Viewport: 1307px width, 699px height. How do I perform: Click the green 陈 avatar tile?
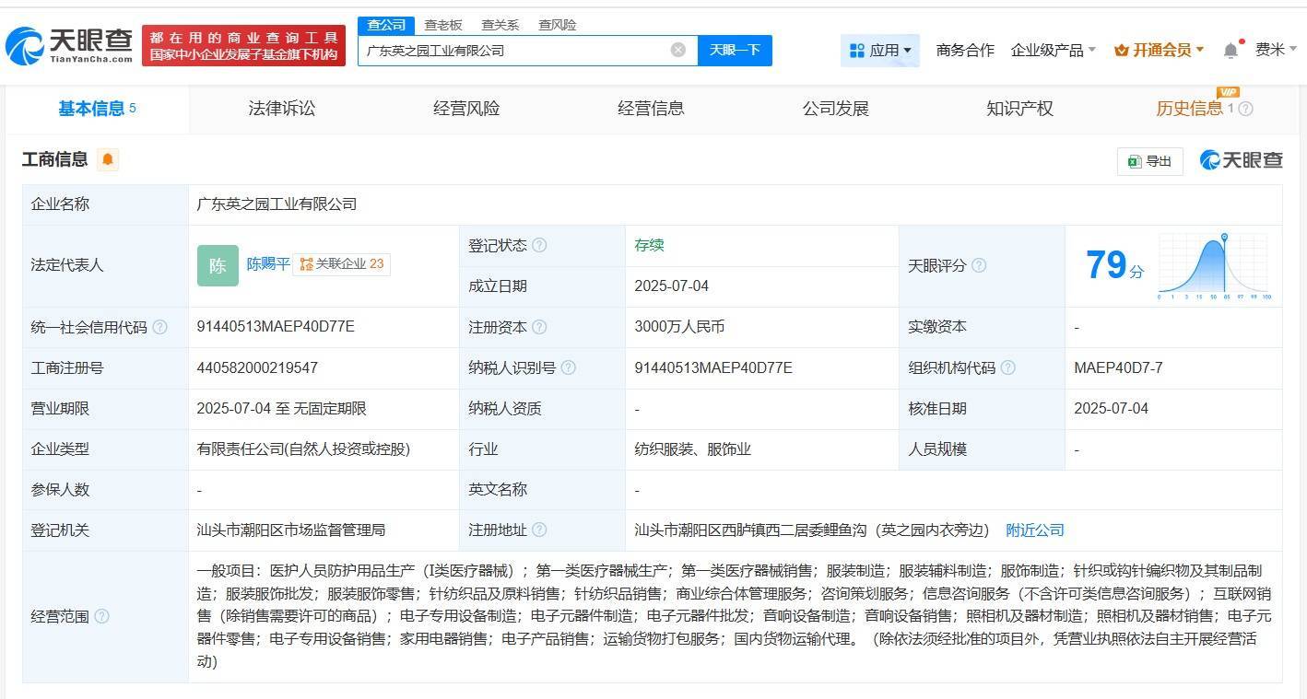(x=218, y=265)
